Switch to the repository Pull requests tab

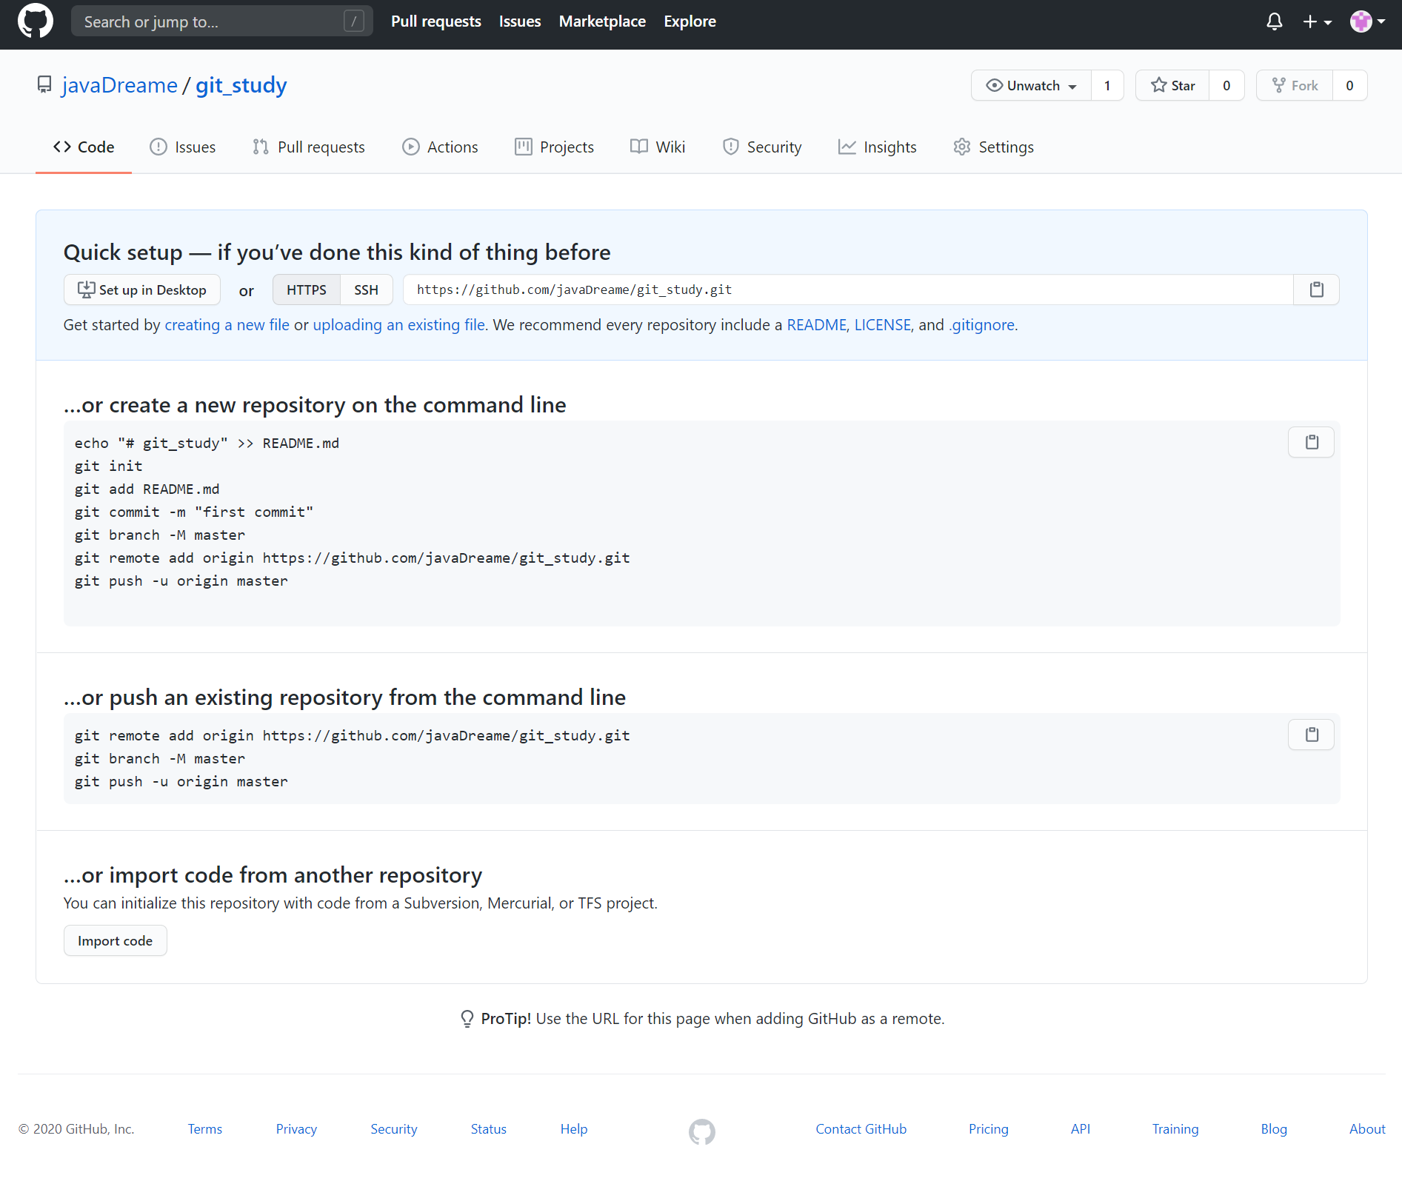coord(309,147)
